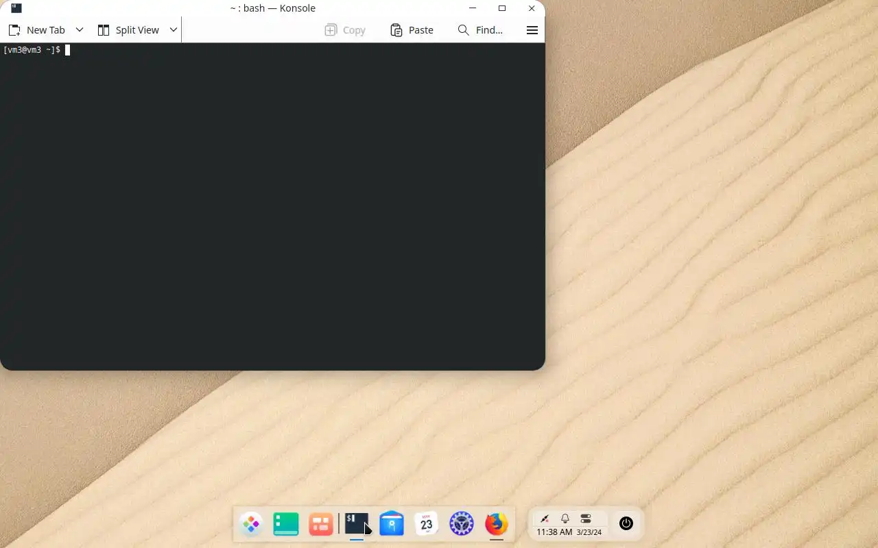Viewport: 878px width, 548px height.
Task: Click the network disconnected tray icon
Action: [545, 519]
